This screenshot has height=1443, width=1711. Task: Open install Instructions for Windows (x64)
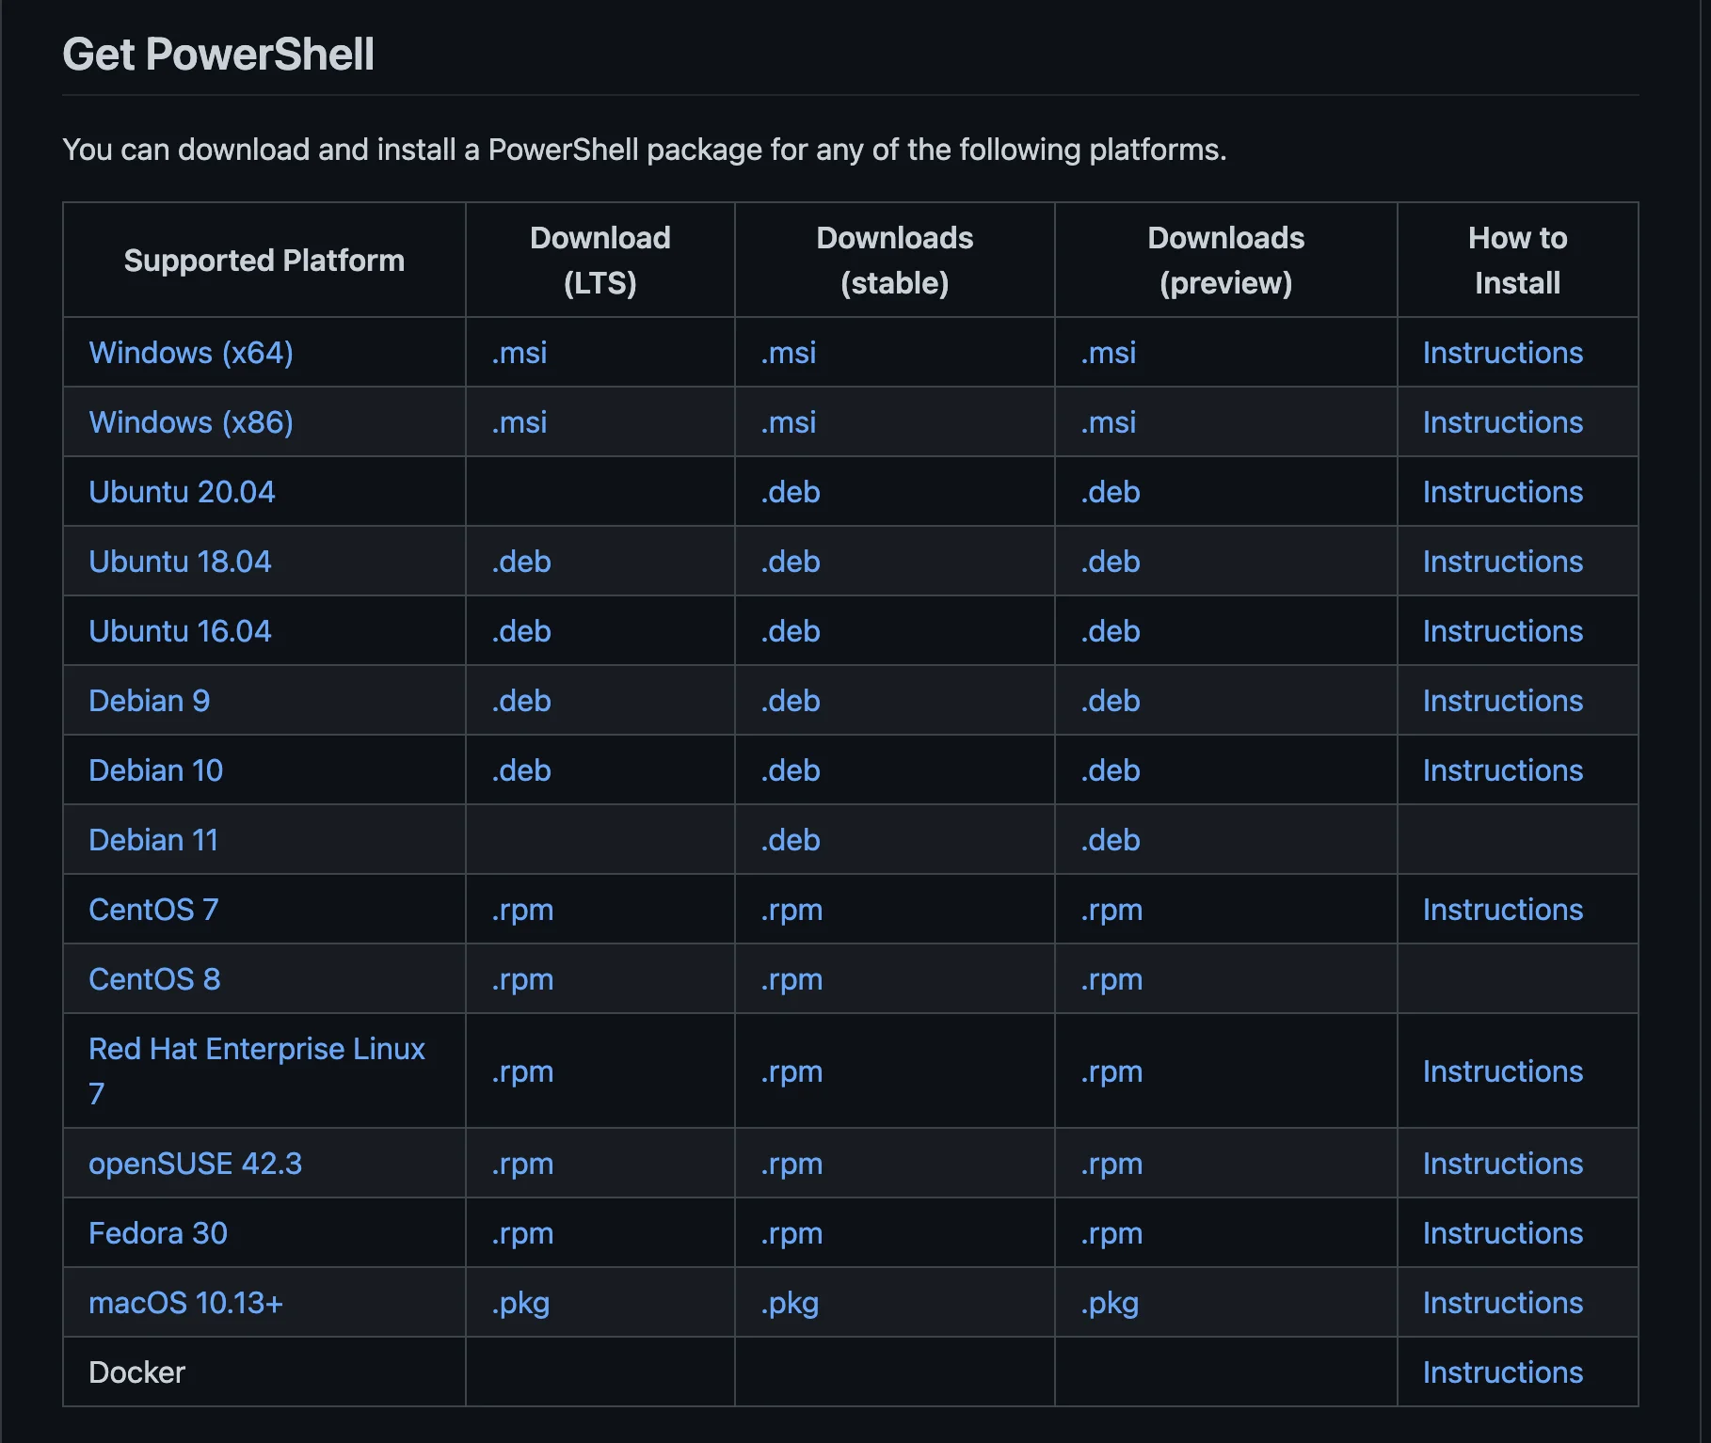[x=1502, y=353]
